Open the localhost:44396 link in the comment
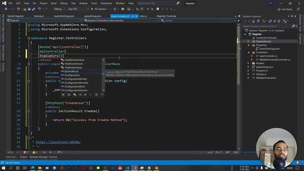This screenshot has height=171, width=304. [58, 142]
